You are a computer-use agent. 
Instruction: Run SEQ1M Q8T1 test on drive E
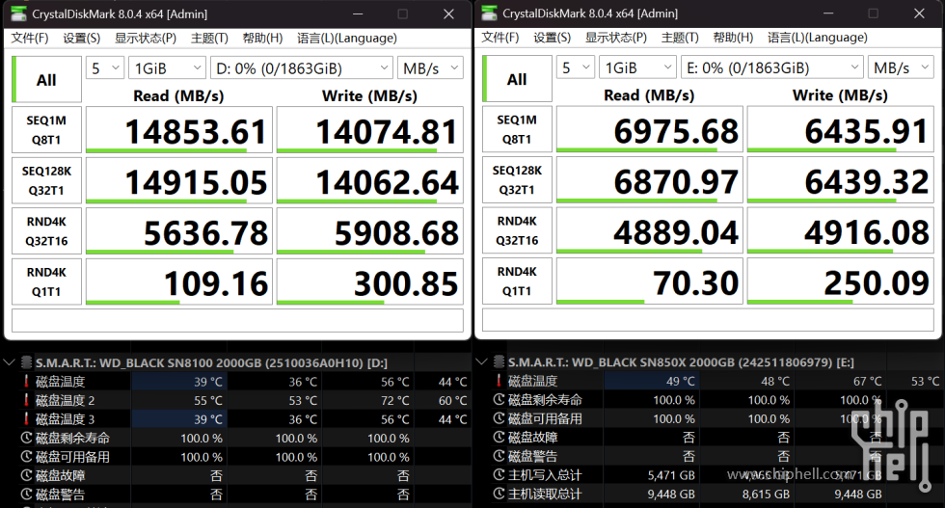(517, 129)
